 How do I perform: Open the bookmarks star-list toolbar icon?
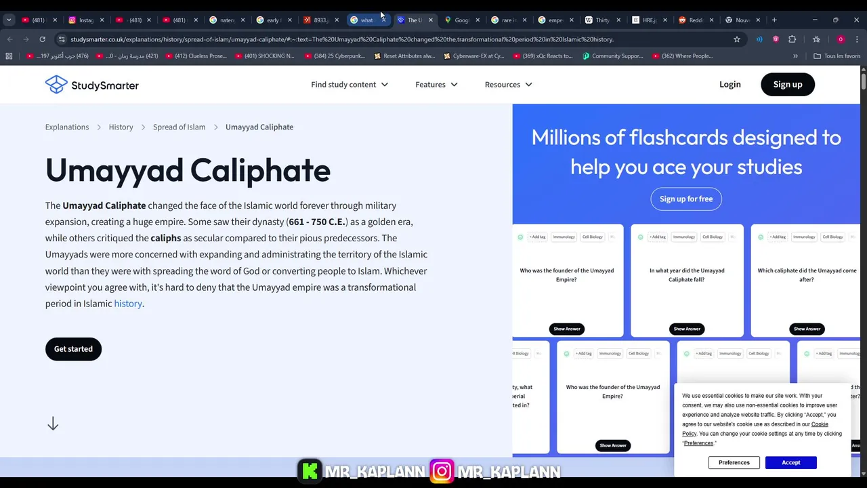click(816, 39)
